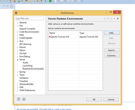The height and width of the screenshot is (110, 135).
Task: Expand the Java tree node arrow
Action: (18, 41)
